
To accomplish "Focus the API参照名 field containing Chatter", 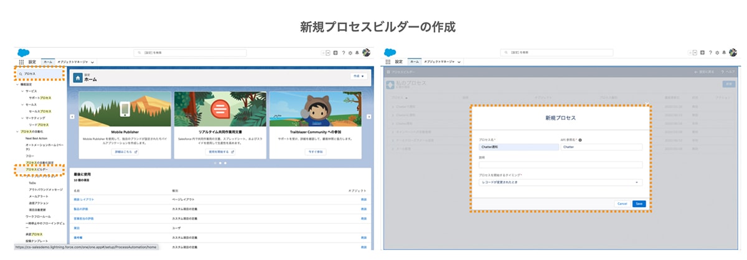I will [x=601, y=147].
